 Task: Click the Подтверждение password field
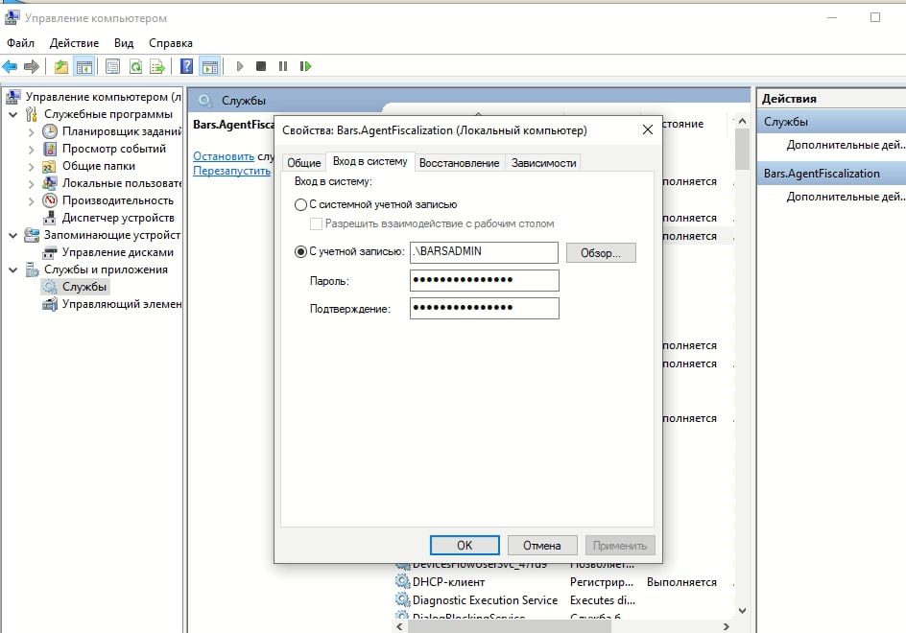coord(485,308)
